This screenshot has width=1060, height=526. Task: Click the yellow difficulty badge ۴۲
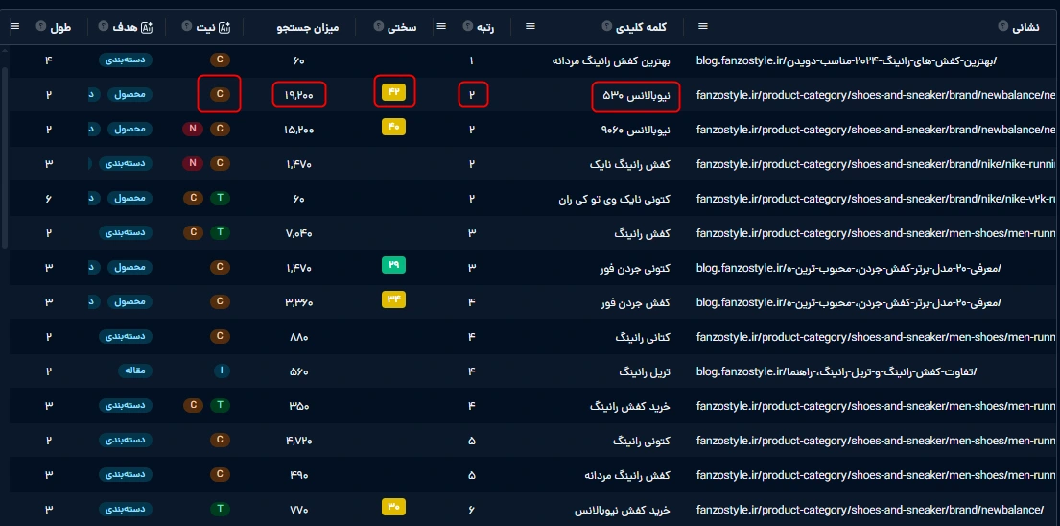(393, 92)
